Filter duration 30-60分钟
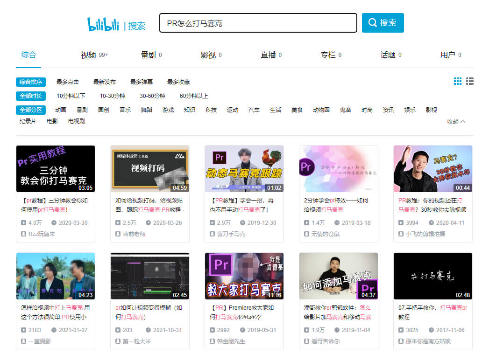 pyautogui.click(x=152, y=96)
